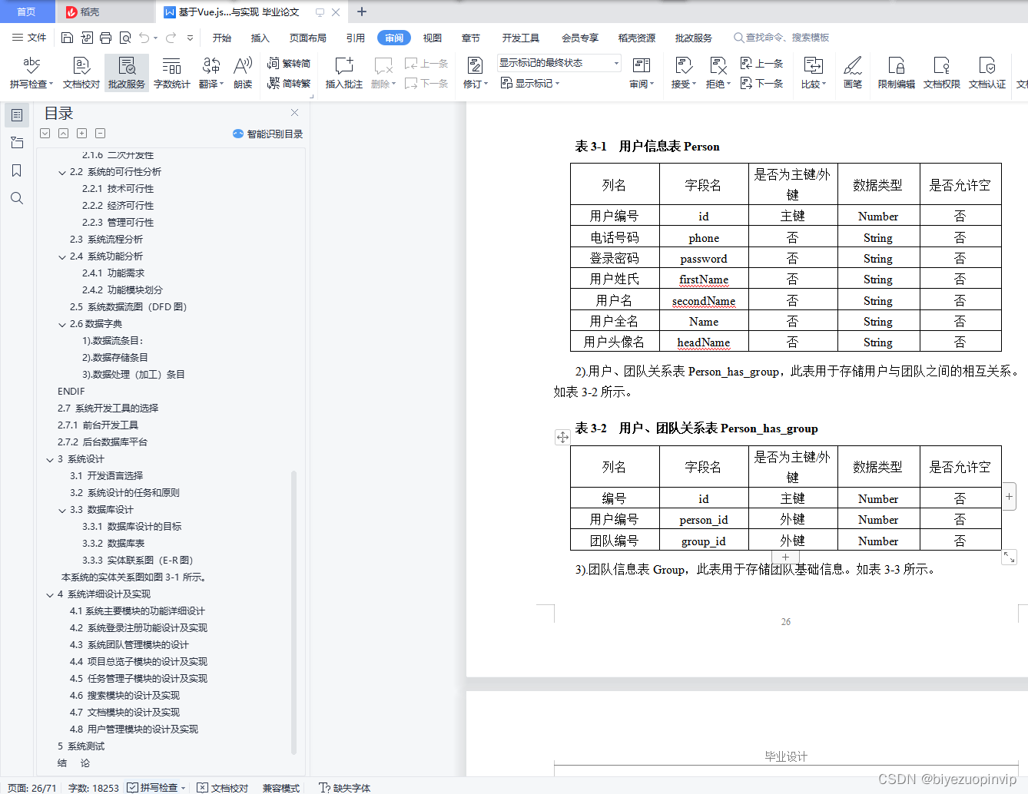Click the 修订 track changes icon
Image resolution: width=1028 pixels, height=794 pixels.
(x=476, y=73)
